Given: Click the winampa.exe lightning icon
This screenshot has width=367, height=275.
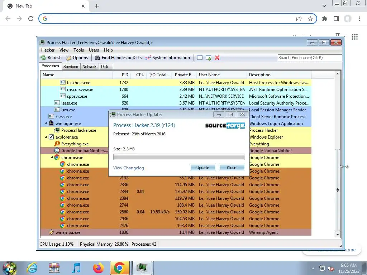Looking at the screenshot, I should pyautogui.click(x=51, y=232).
